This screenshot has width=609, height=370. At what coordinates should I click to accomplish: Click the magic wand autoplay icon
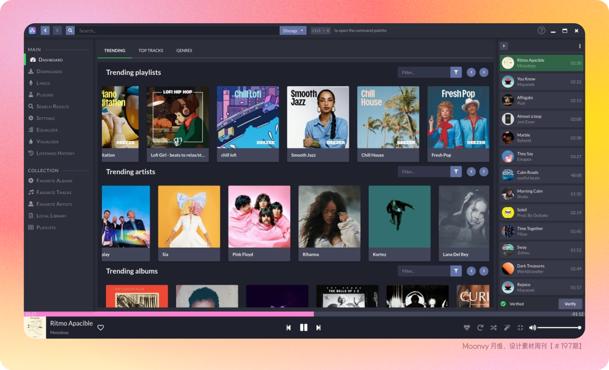coord(507,328)
